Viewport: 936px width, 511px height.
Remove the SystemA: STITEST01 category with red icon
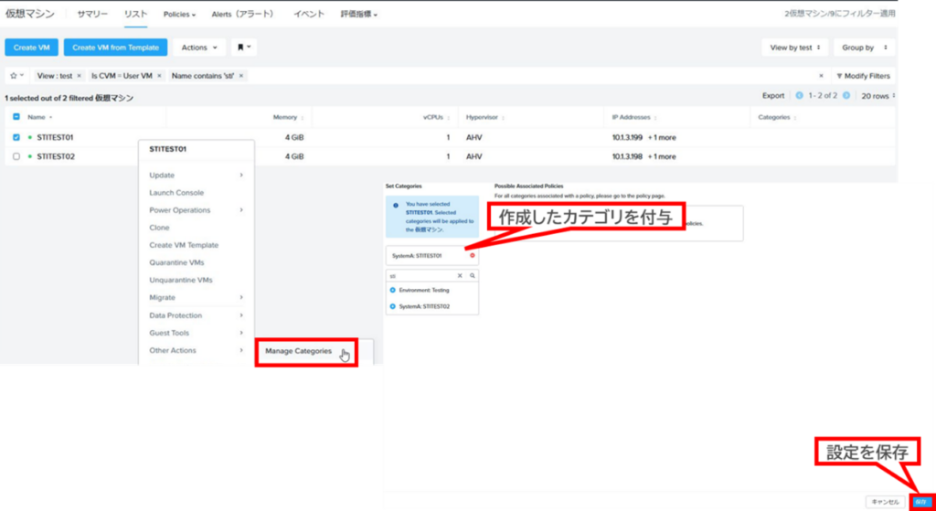472,255
